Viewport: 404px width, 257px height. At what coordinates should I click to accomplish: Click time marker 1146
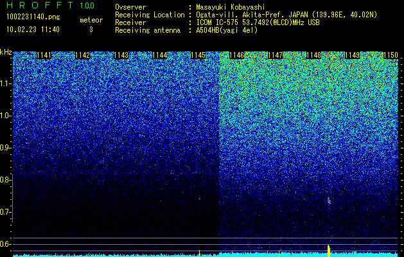pos(236,55)
